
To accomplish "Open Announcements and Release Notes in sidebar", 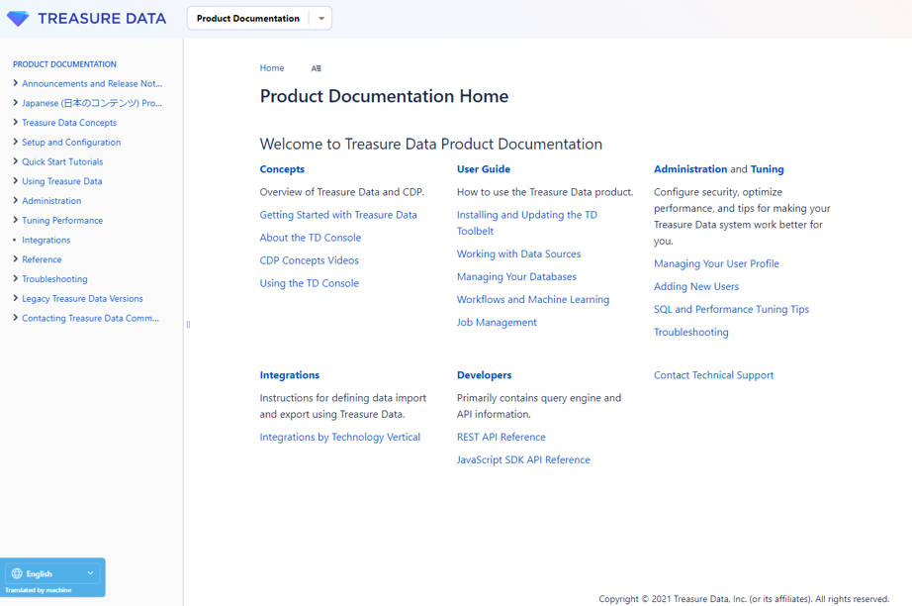I will tap(92, 84).
